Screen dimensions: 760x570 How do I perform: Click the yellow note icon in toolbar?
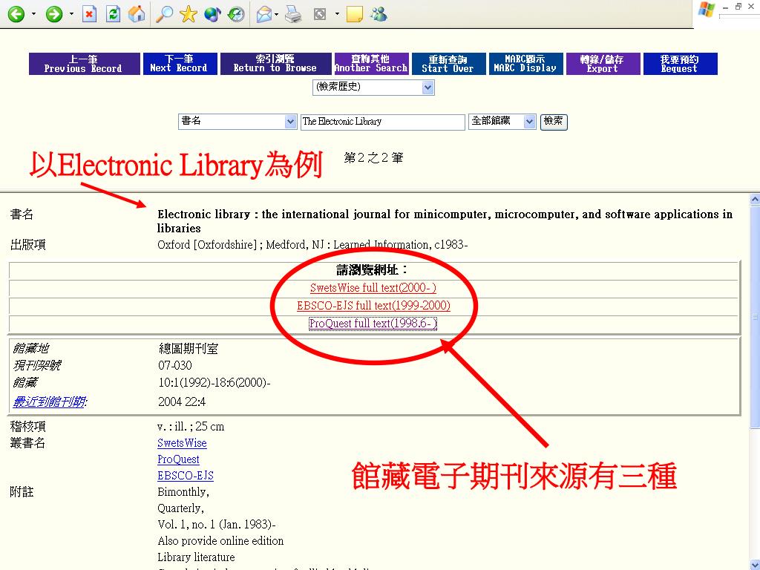(355, 14)
